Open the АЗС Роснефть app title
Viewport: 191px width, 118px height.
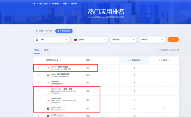[x=57, y=115]
